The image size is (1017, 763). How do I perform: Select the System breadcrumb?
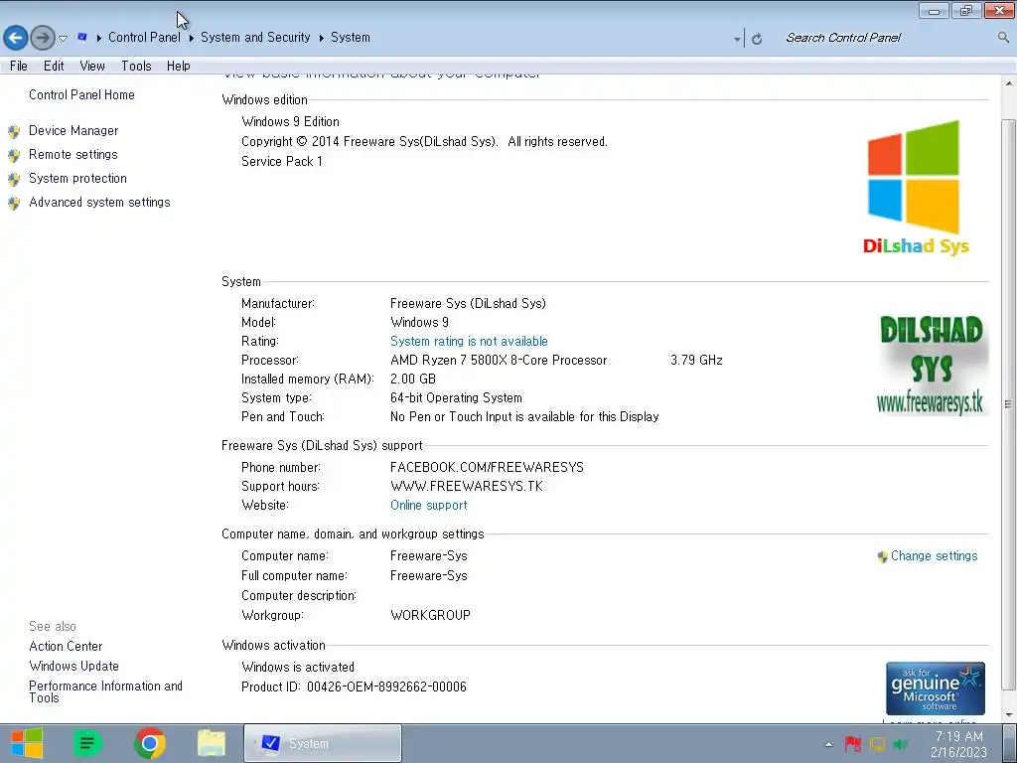(x=351, y=37)
